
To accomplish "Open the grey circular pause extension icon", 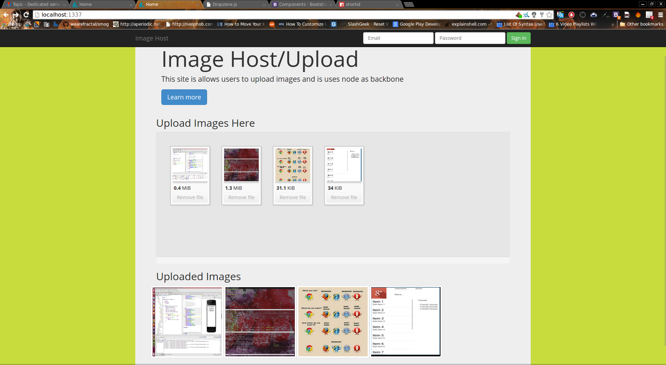I will 583,15.
